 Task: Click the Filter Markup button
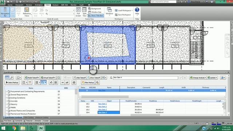click(x=88, y=83)
